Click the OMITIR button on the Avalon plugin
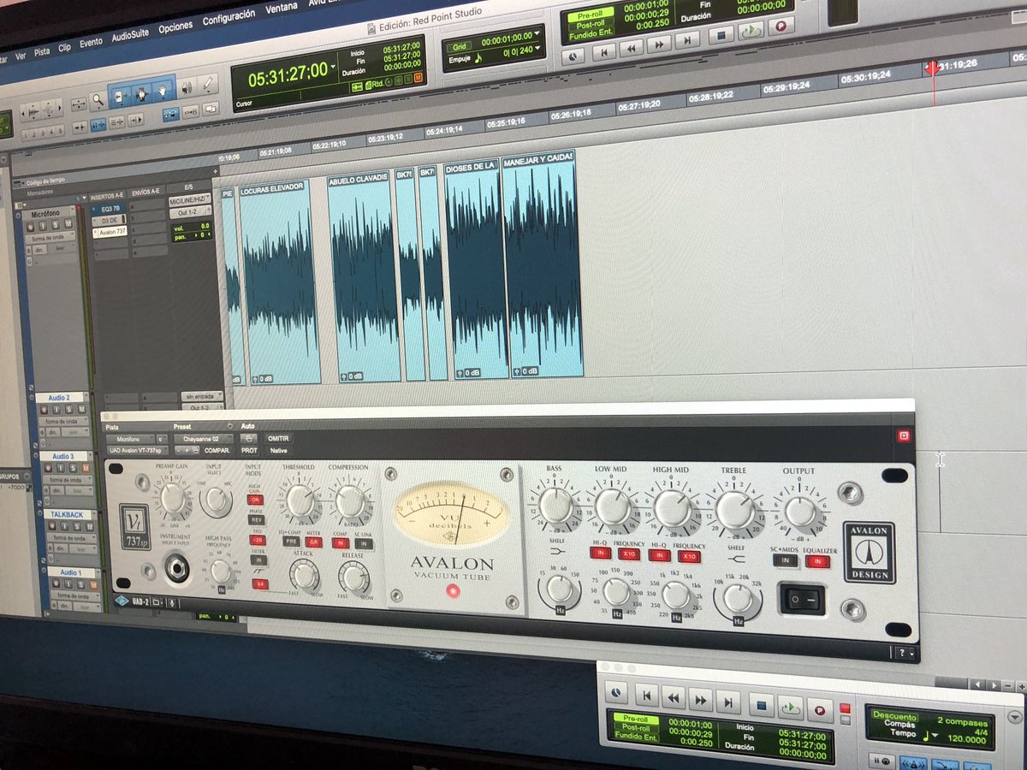This screenshot has width=1027, height=770. click(x=278, y=438)
